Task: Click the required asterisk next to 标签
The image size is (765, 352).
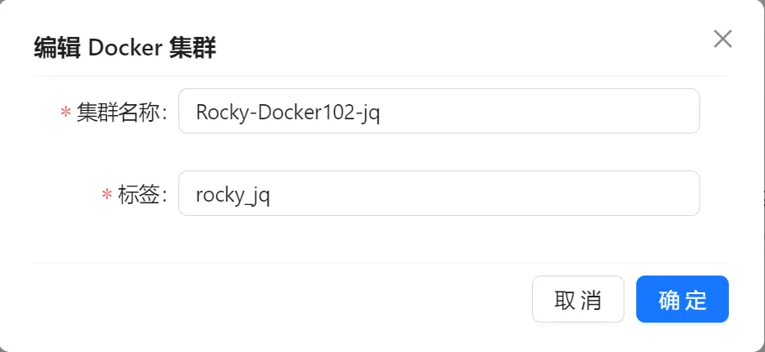Action: pyautogui.click(x=107, y=196)
